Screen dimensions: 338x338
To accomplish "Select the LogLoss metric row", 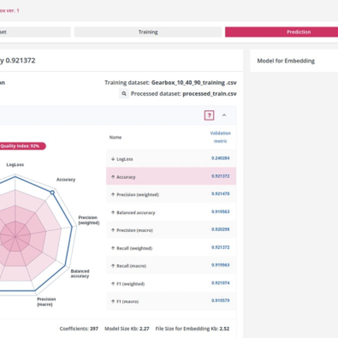I will tap(171, 159).
